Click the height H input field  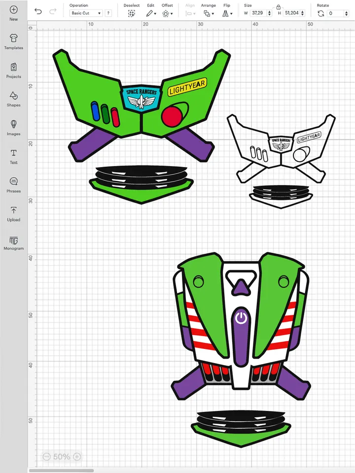pos(291,13)
